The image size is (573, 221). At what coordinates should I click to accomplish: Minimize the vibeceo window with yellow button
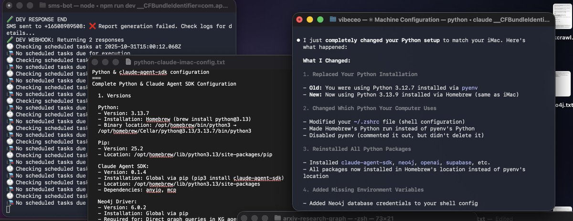pyautogui.click(x=309, y=20)
